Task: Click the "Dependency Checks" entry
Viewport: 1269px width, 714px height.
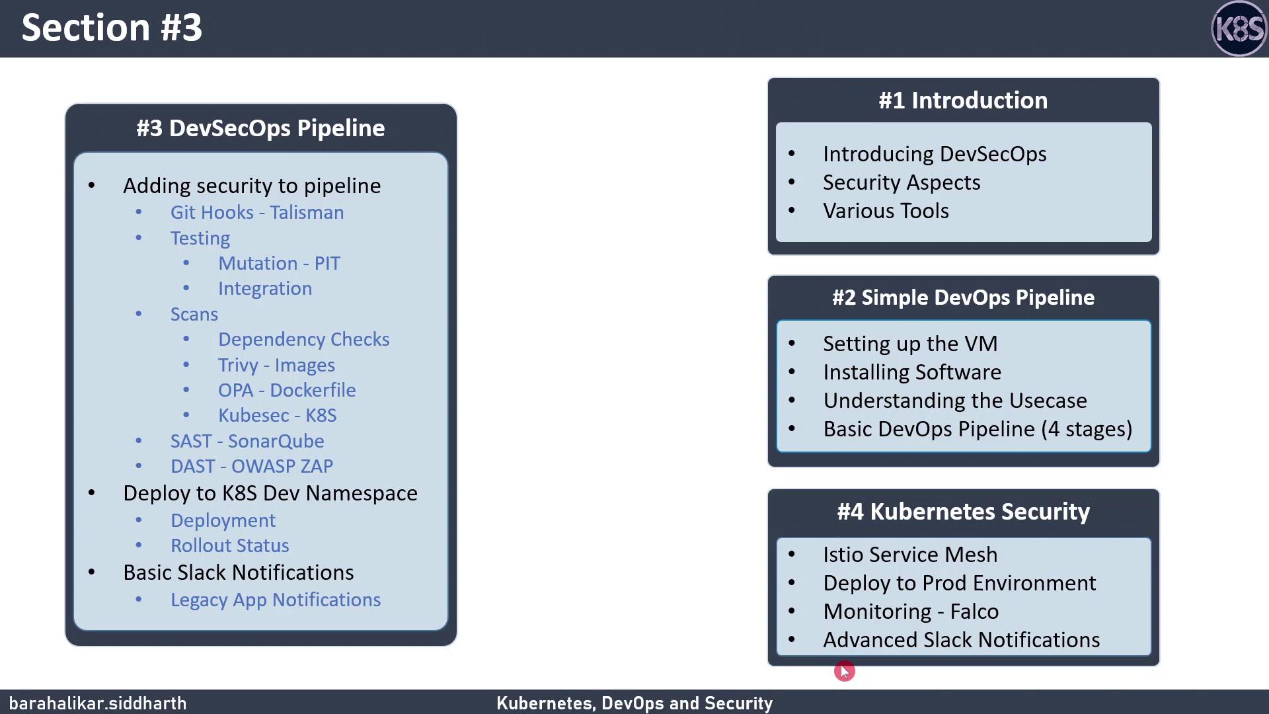Action: [303, 339]
